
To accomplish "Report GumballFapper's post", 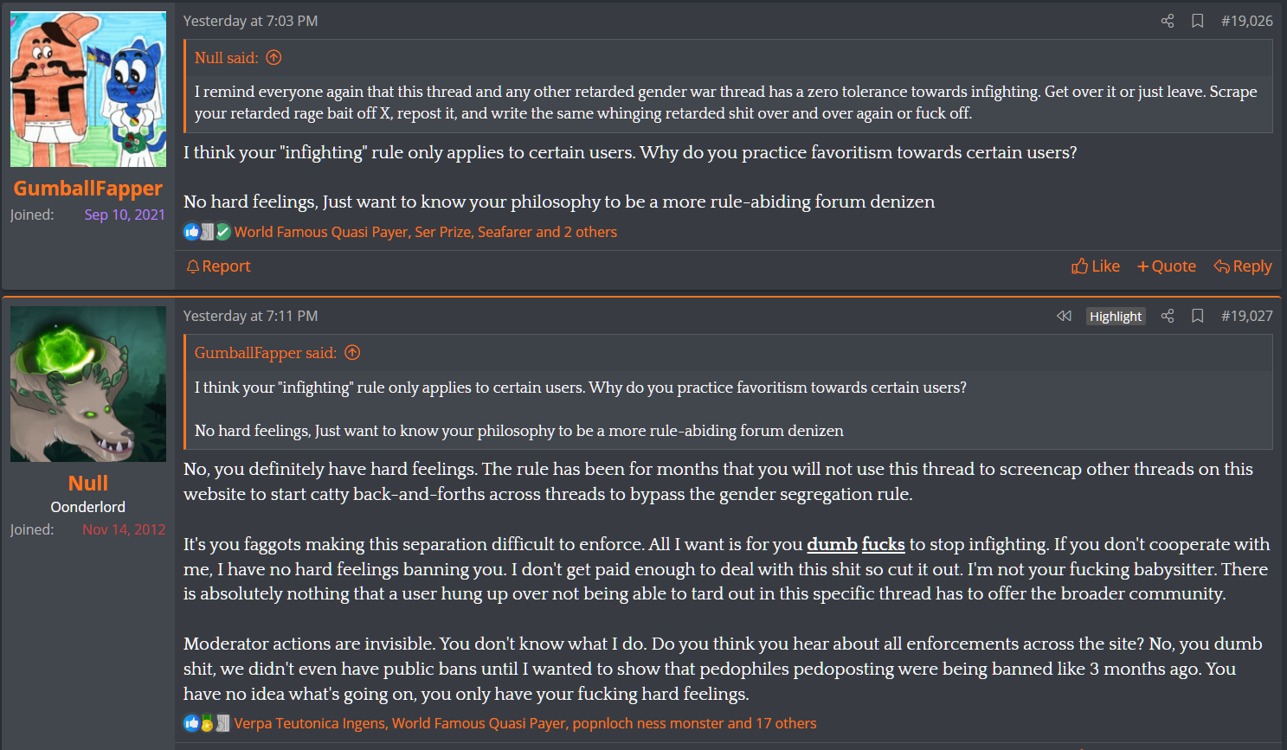I will point(218,266).
